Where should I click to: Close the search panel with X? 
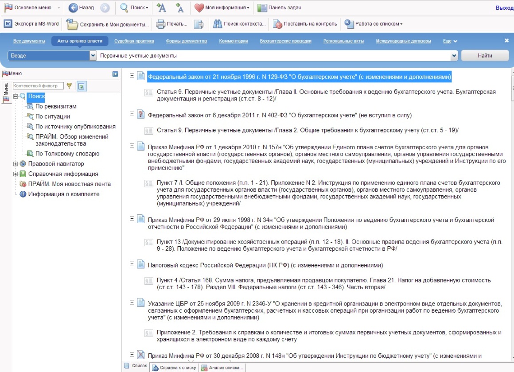[506, 41]
